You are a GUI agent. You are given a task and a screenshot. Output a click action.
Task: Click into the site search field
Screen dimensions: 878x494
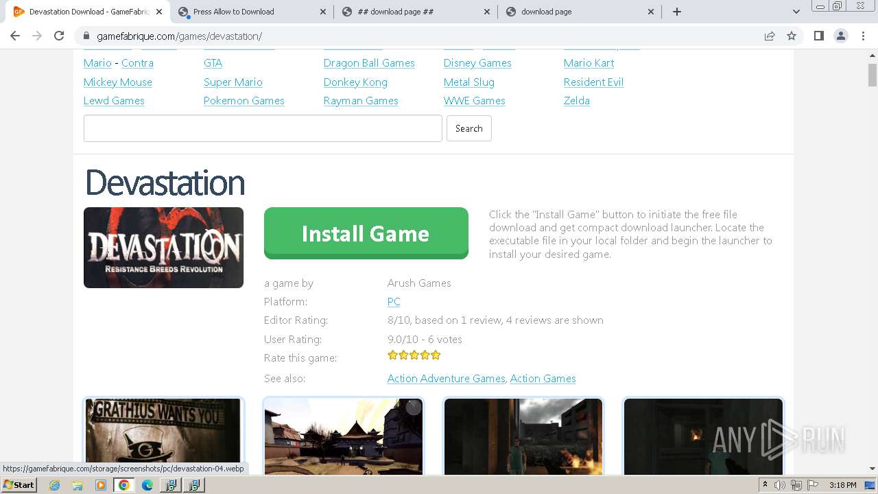263,128
